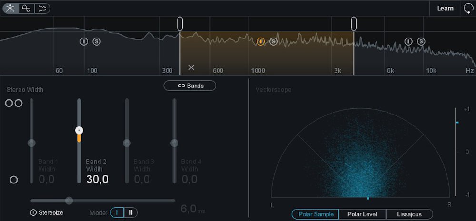
Task: Select Stereoize mode II
Action: [x=131, y=212]
